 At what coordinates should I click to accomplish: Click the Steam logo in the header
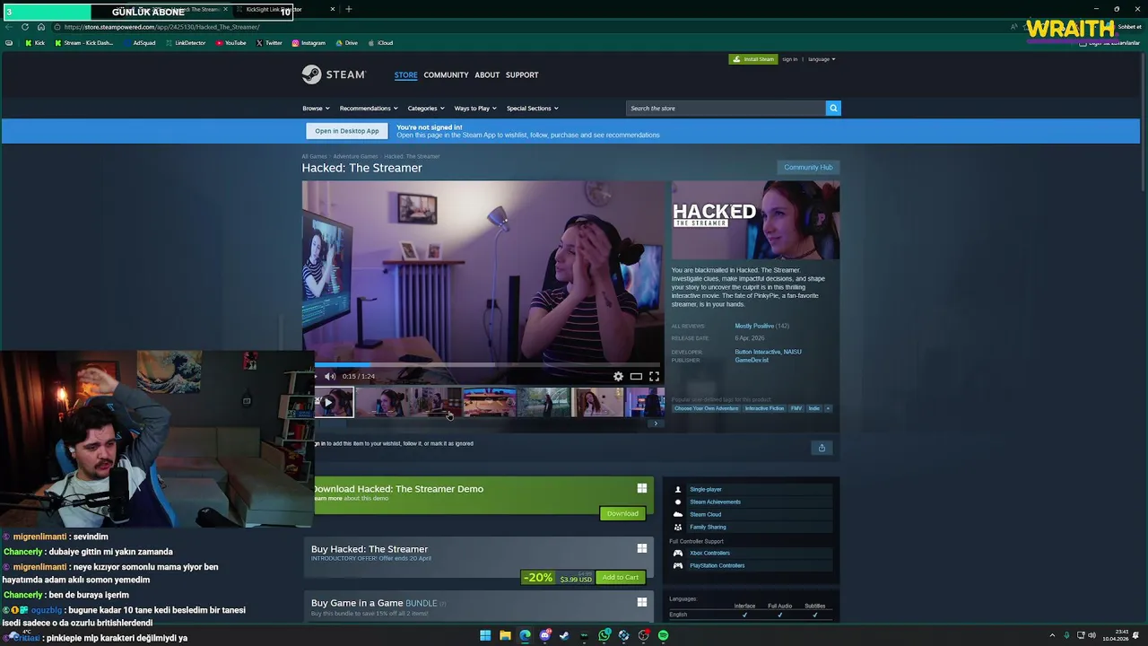click(x=333, y=74)
